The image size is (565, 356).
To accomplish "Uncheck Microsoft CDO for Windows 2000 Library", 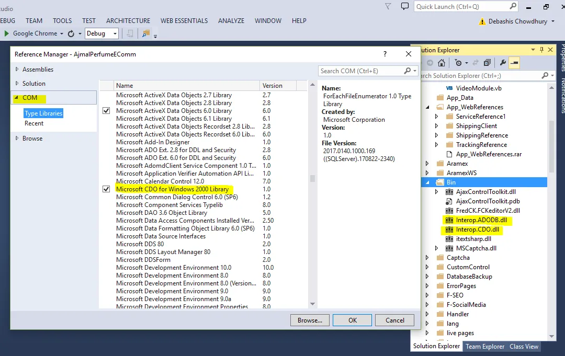I will (x=106, y=189).
